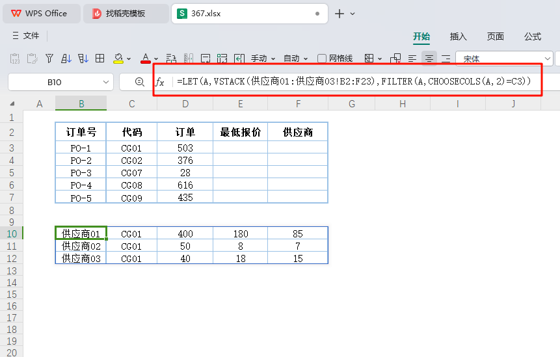Screen dimensions: 560x357
Task: Click the filter funnel icon
Action: click(49, 58)
